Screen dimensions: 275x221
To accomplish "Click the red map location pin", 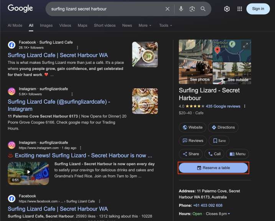I will pyautogui.click(x=217, y=50).
